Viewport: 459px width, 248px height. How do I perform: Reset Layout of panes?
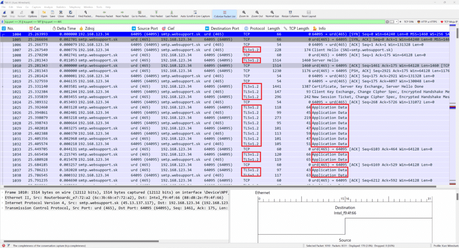[x=309, y=14]
